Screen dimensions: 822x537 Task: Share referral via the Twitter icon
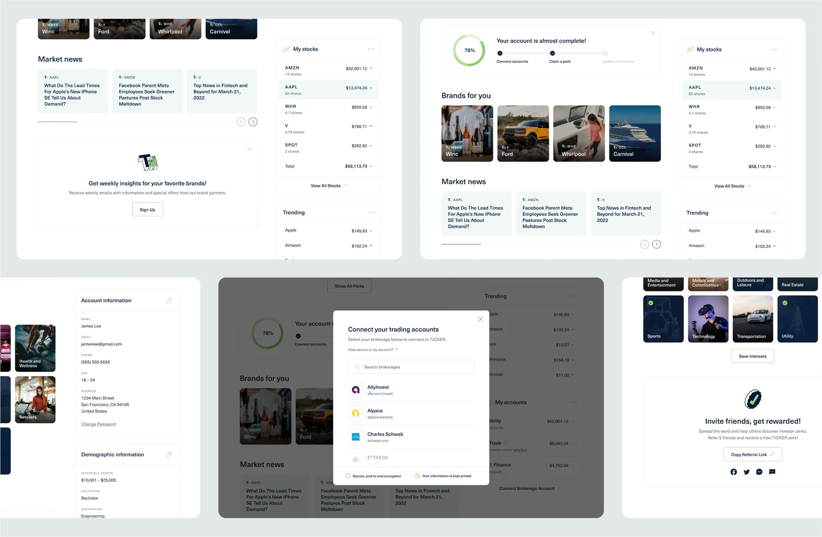click(x=746, y=472)
